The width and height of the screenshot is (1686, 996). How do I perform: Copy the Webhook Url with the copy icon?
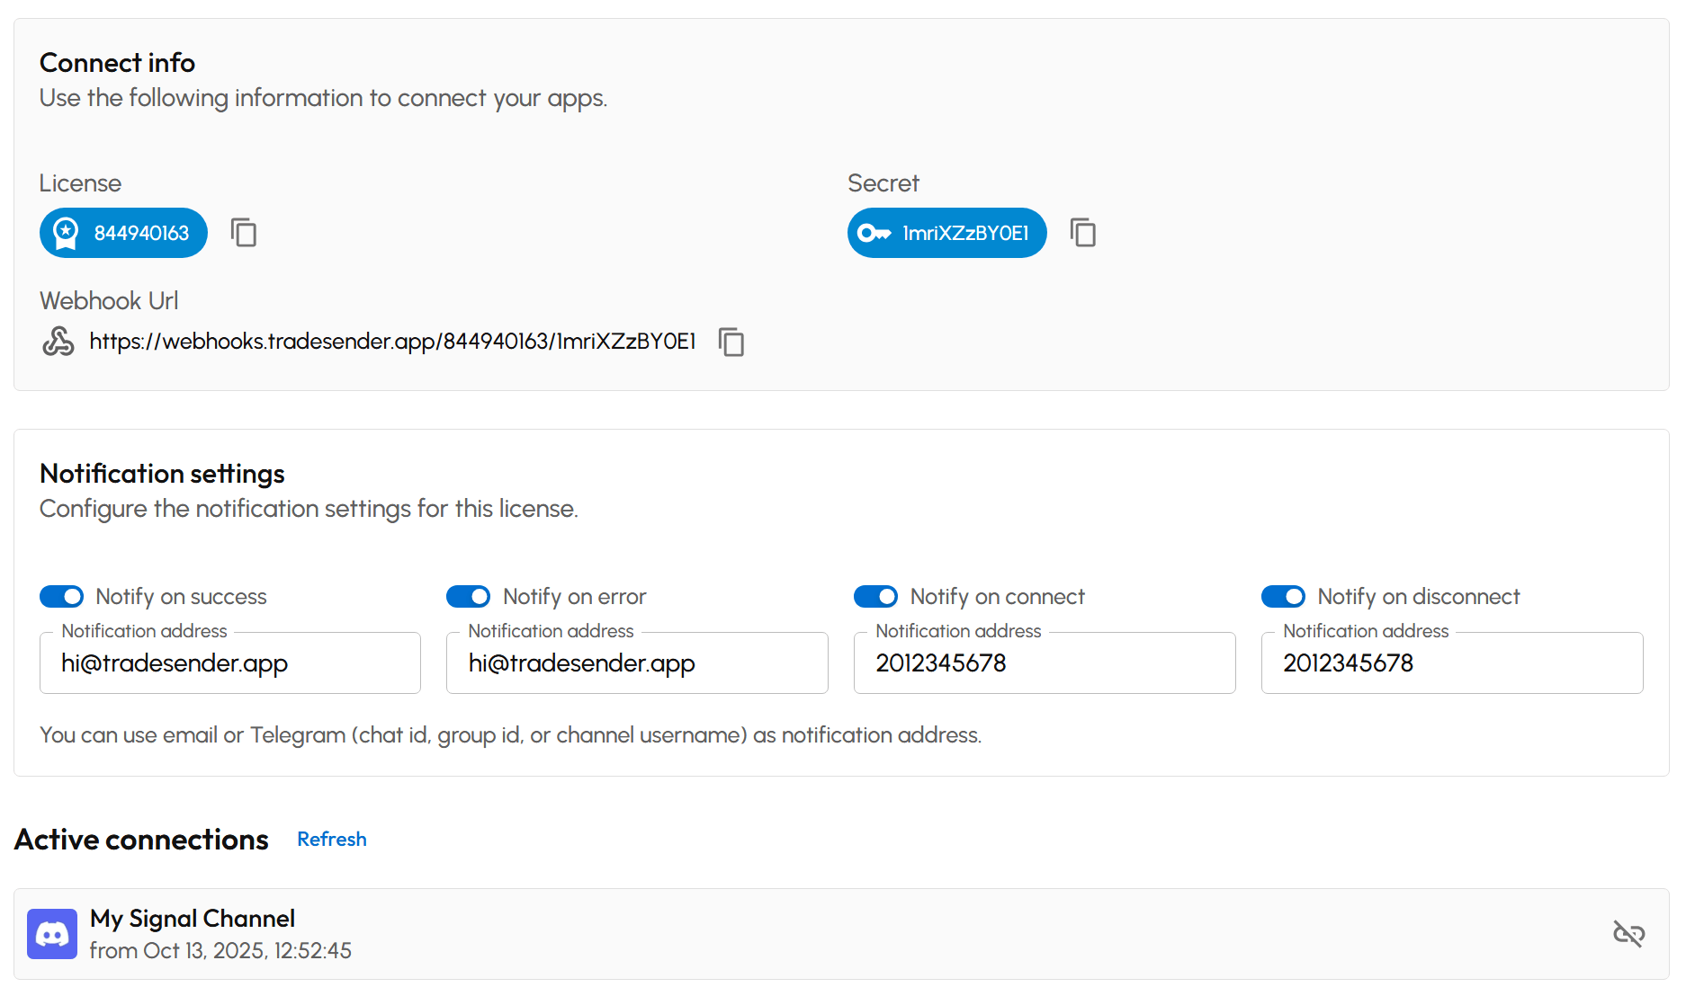tap(731, 342)
